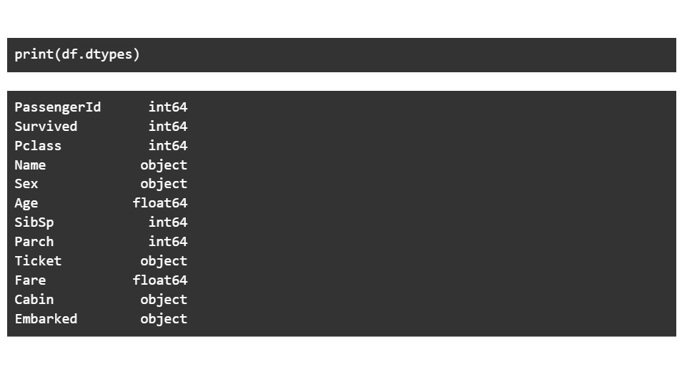
Task: Click the float64 type beside Age
Action: [x=160, y=203]
